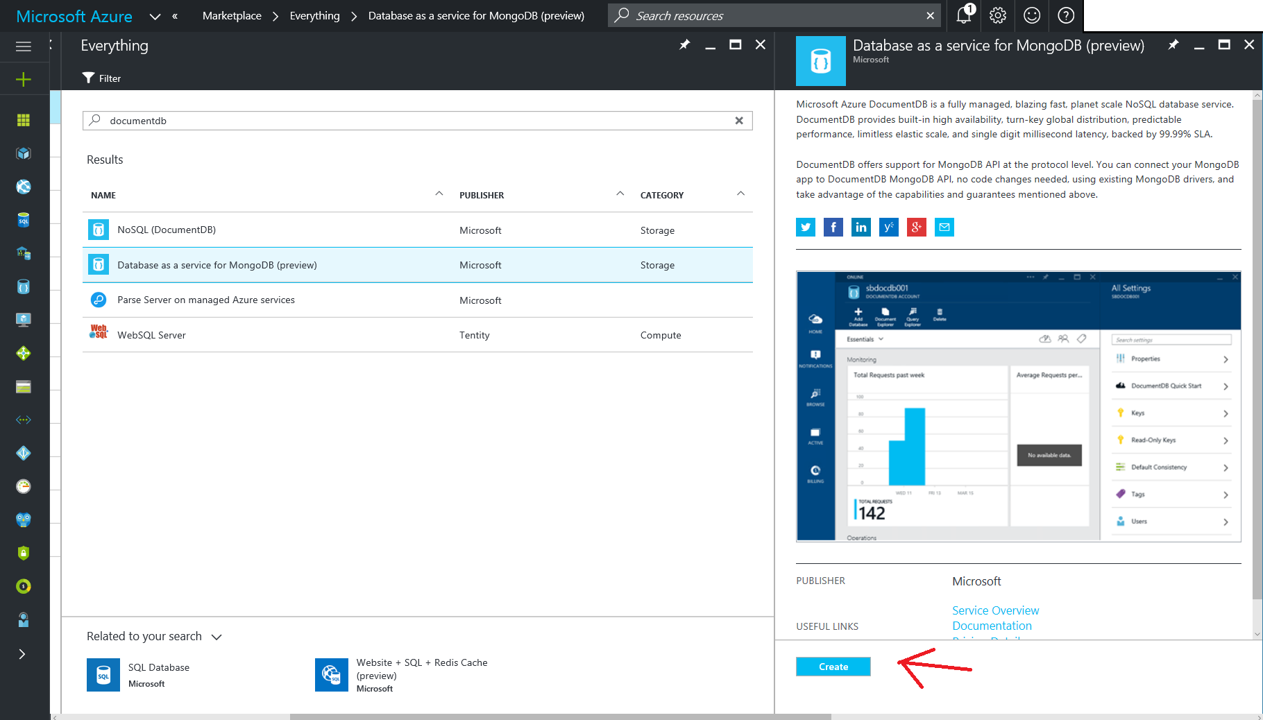Select WebSQL Server result row
Viewport: 1263px width, 720px height.
click(x=417, y=334)
